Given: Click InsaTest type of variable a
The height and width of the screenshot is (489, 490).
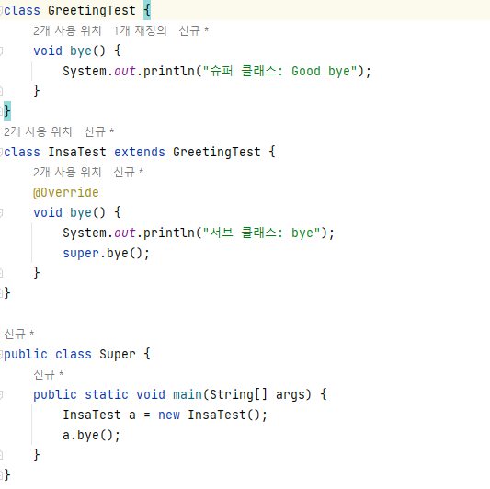Looking at the screenshot, I should tap(92, 415).
